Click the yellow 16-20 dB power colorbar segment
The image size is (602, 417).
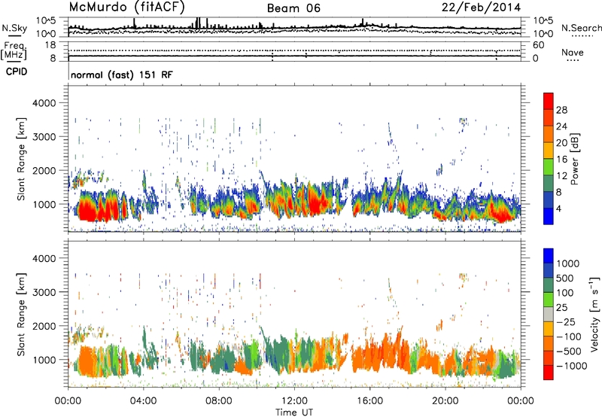click(x=549, y=151)
